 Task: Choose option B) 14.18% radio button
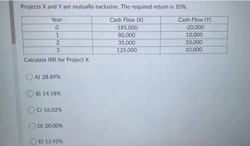pos(30,94)
